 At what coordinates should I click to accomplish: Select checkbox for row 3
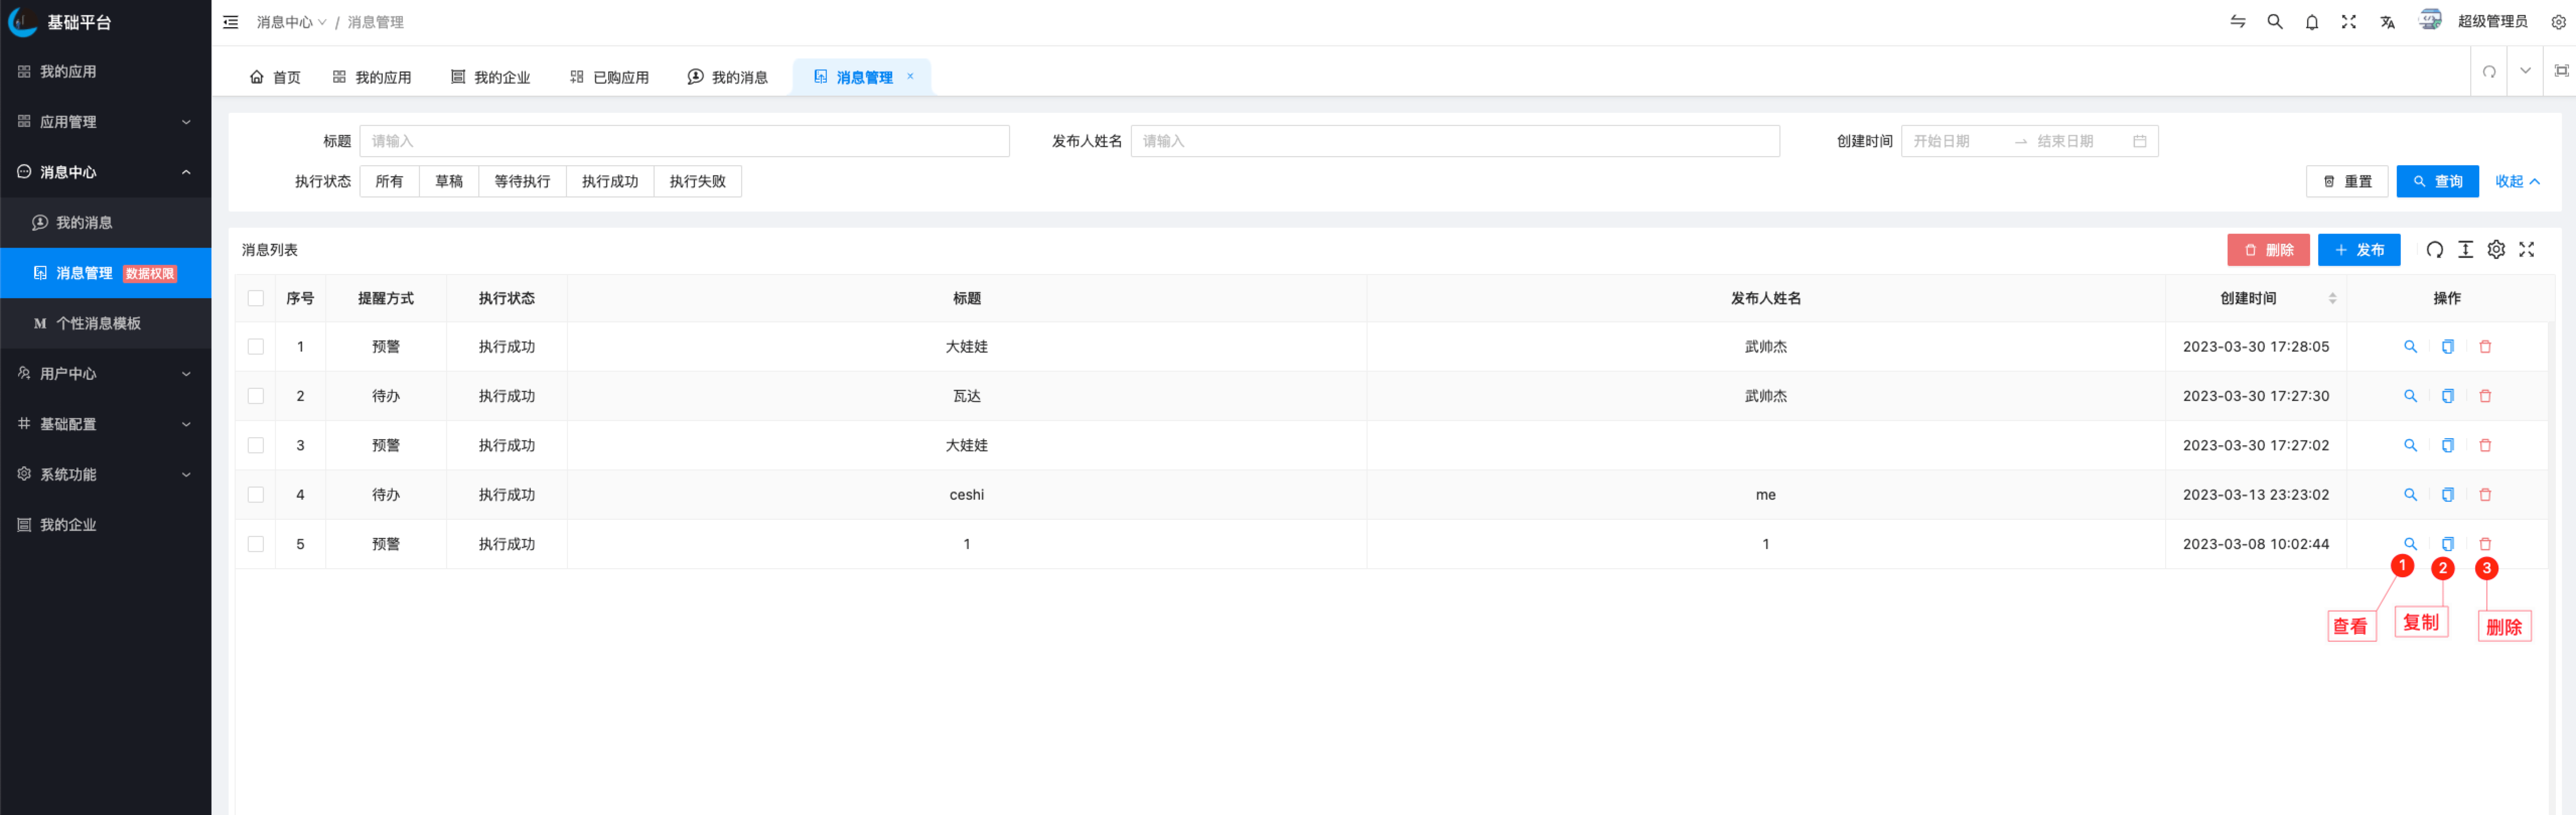click(x=256, y=445)
